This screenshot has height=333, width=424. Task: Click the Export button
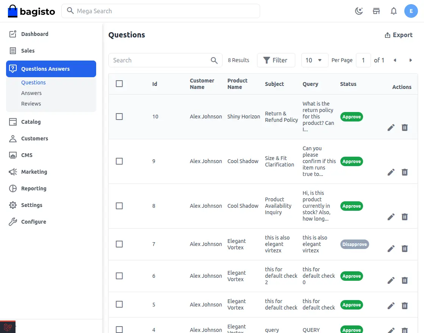pos(399,35)
